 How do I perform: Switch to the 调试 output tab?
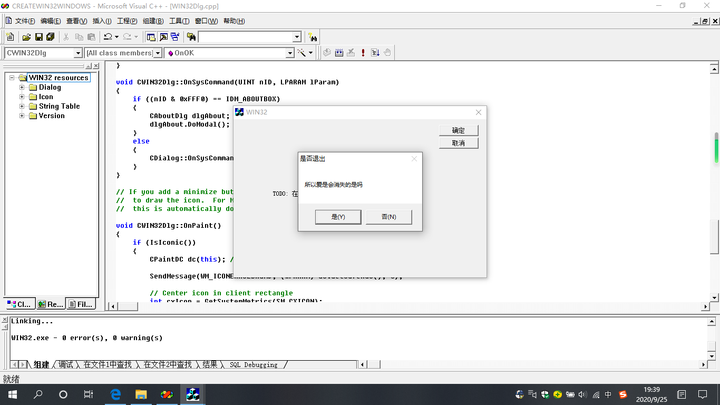(66, 364)
